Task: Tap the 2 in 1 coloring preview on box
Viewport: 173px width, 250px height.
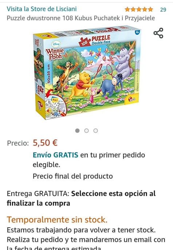Action: coord(56,106)
